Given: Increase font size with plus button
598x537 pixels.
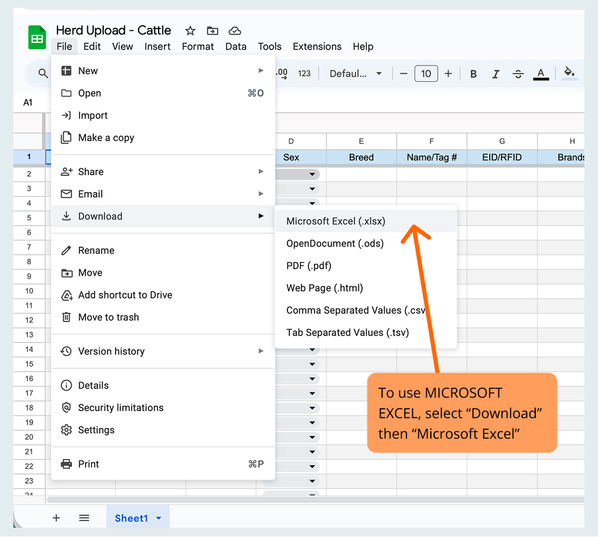Looking at the screenshot, I should click(x=448, y=74).
